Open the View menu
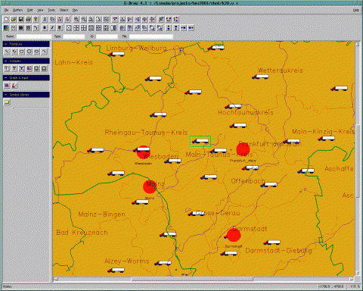This screenshot has height=291, width=363. [40, 10]
